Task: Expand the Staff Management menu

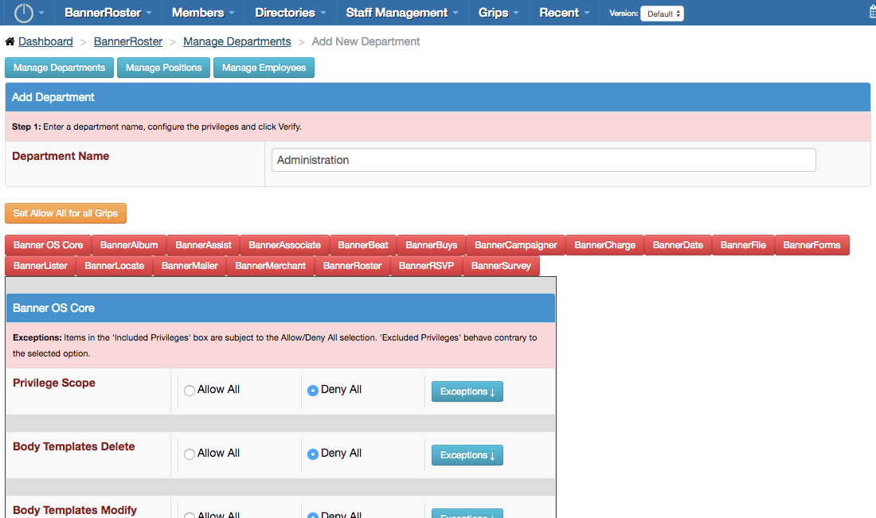Action: pos(401,12)
